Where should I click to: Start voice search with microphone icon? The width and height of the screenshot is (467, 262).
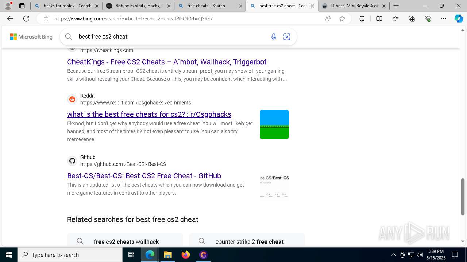(x=274, y=37)
